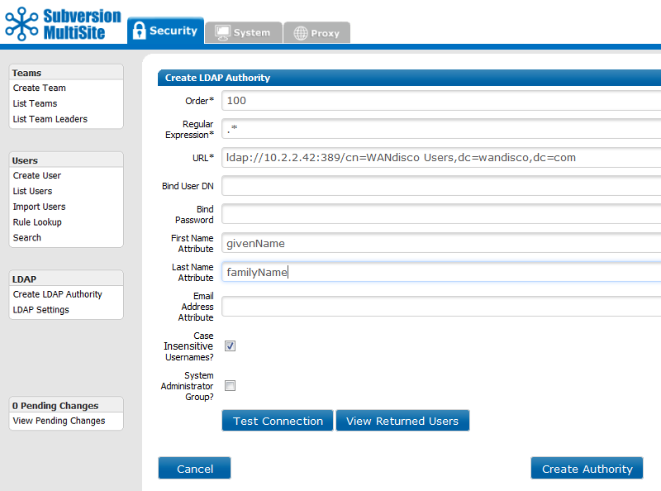
Task: Enable System Administrator Group checkbox
Action: pos(230,386)
